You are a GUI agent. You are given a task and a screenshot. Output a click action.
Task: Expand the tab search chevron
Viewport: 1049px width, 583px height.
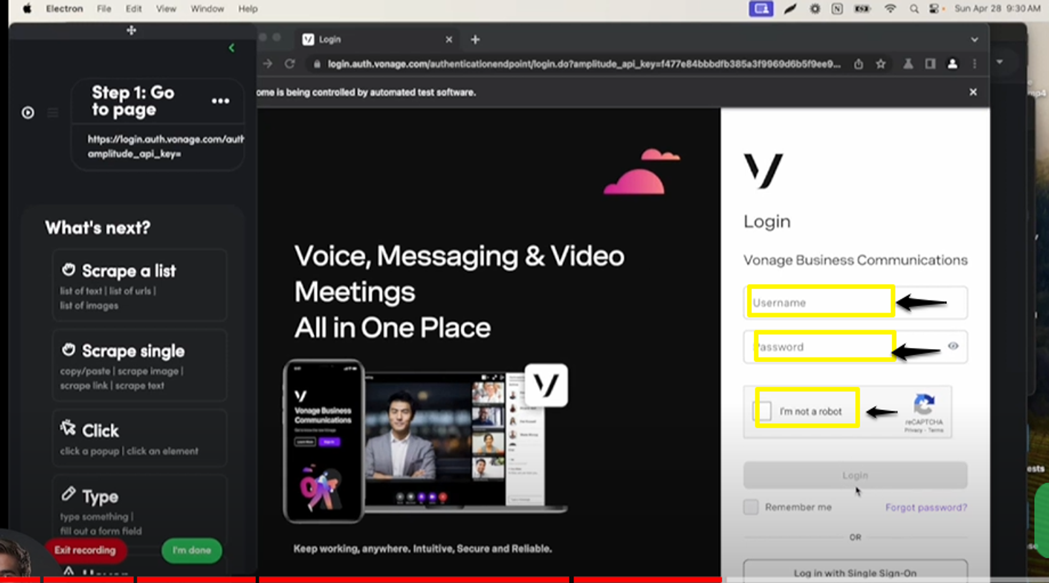[x=975, y=39]
